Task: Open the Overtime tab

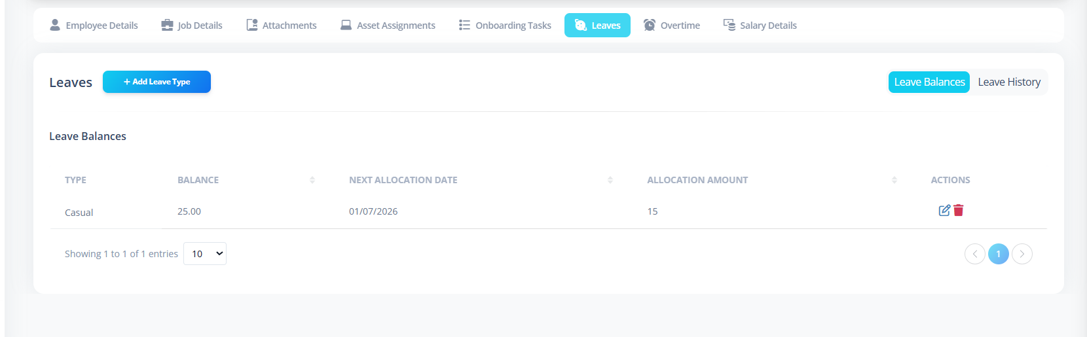Action: pyautogui.click(x=672, y=26)
